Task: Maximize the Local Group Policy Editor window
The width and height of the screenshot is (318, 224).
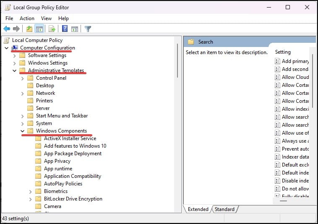Action: click(287, 7)
